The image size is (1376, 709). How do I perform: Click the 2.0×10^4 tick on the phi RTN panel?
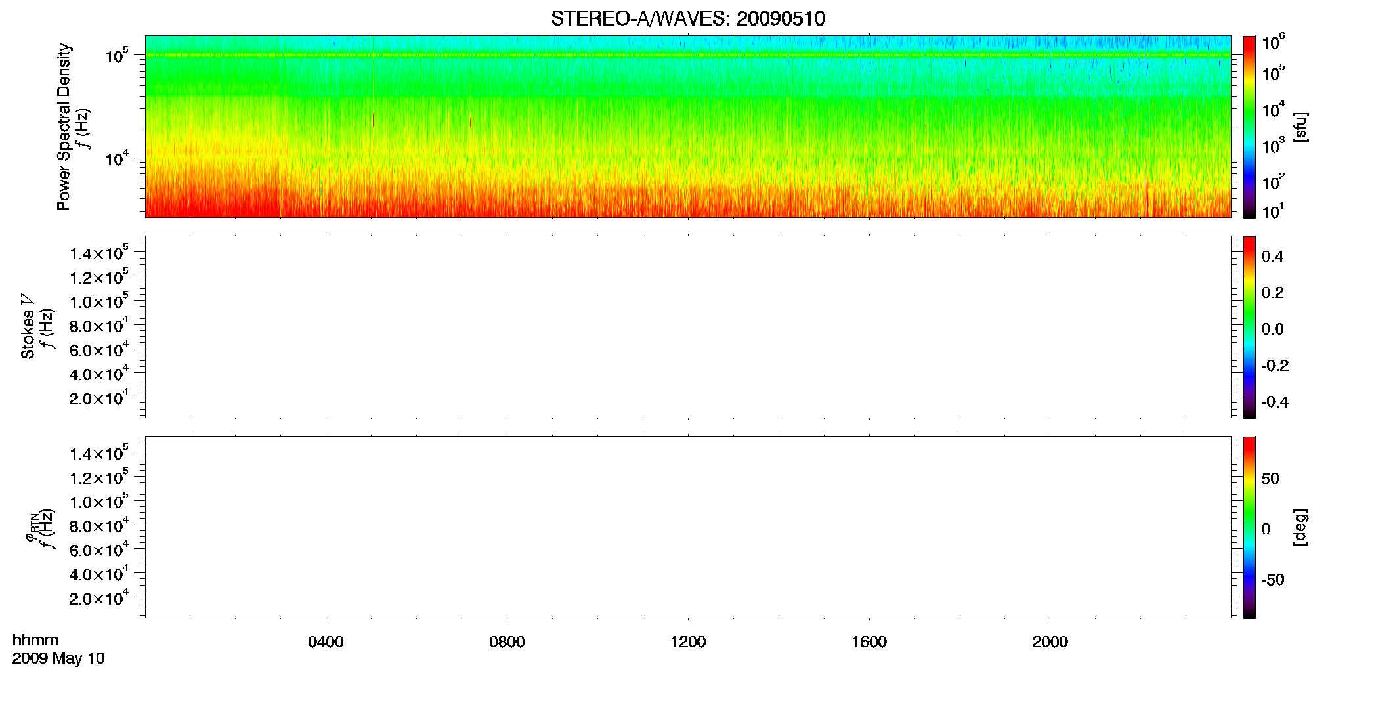pyautogui.click(x=98, y=597)
